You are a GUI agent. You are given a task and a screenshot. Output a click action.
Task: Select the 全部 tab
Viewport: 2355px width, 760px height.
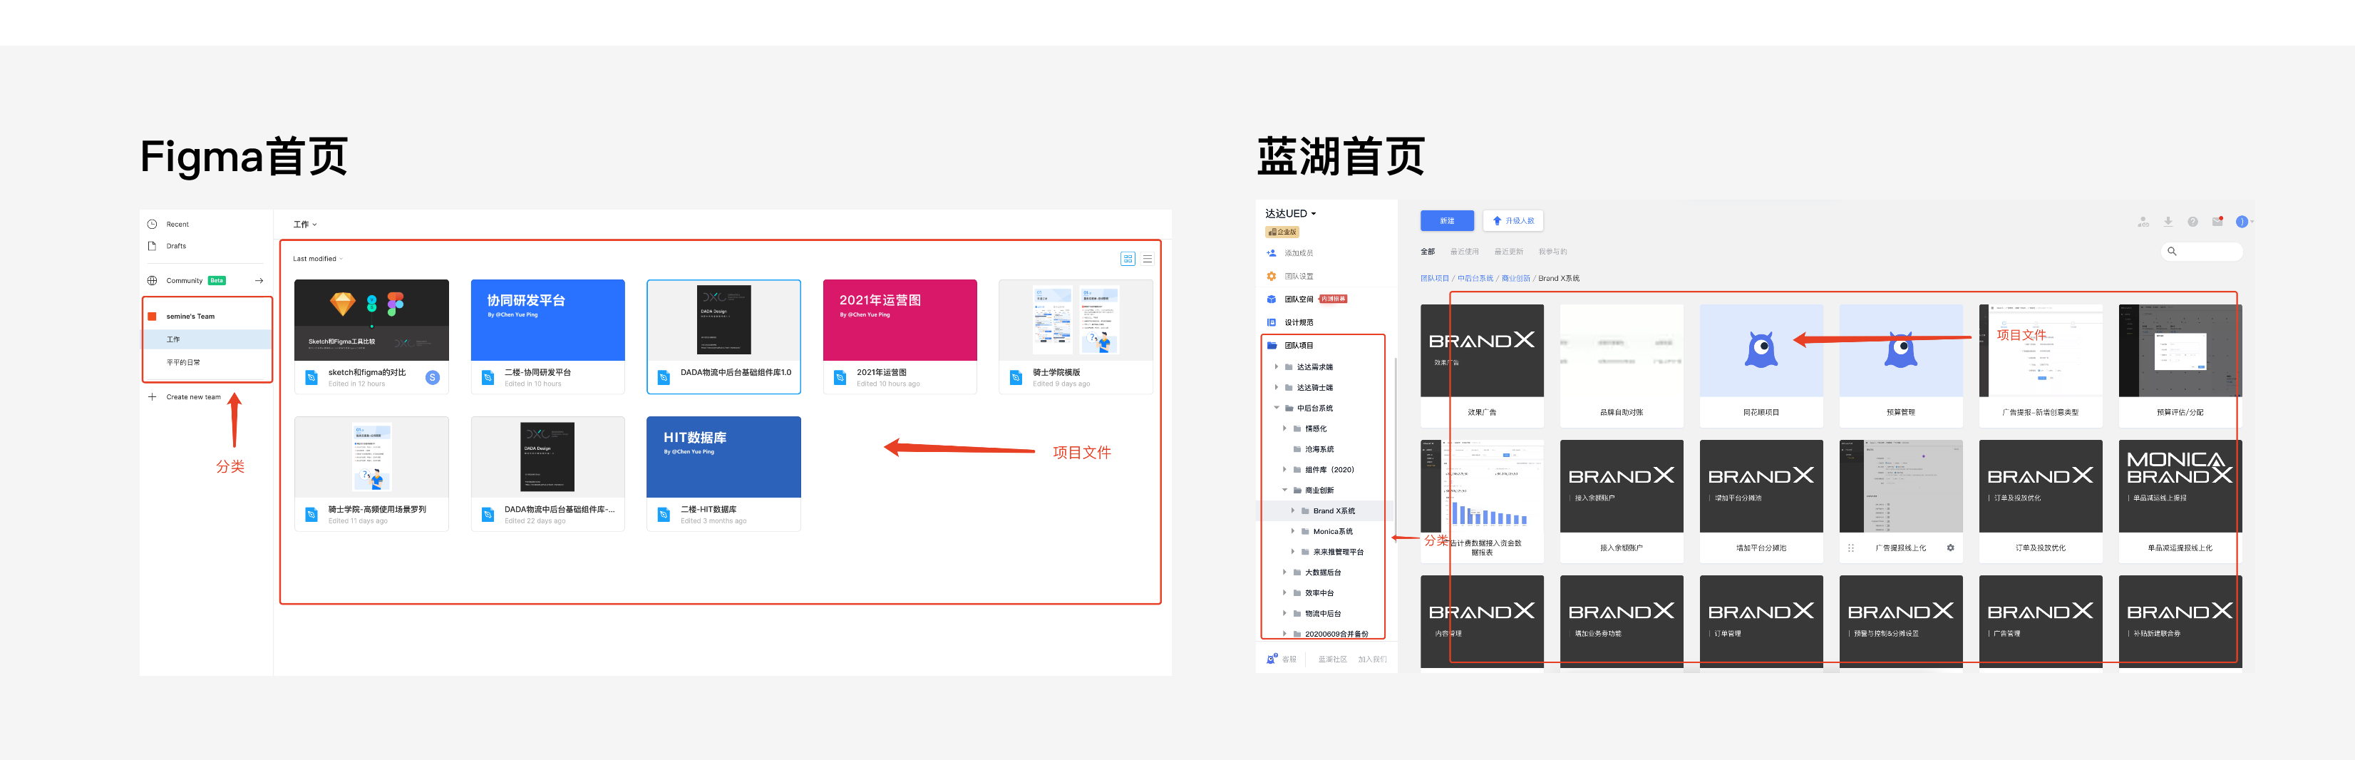(x=1427, y=252)
